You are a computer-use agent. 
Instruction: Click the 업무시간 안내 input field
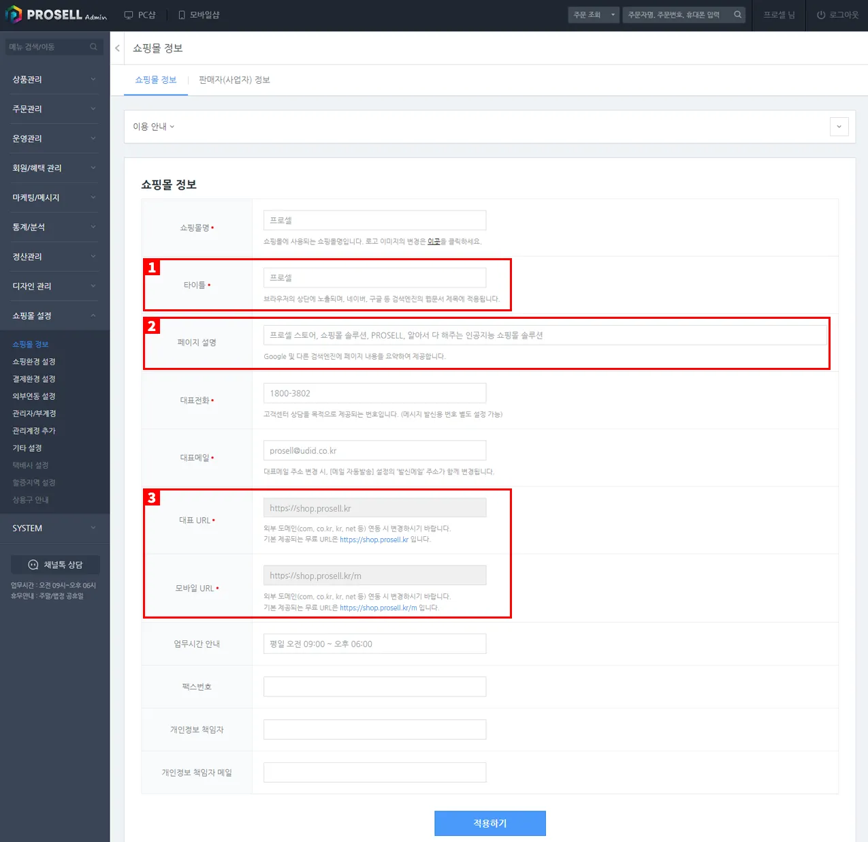tap(375, 644)
